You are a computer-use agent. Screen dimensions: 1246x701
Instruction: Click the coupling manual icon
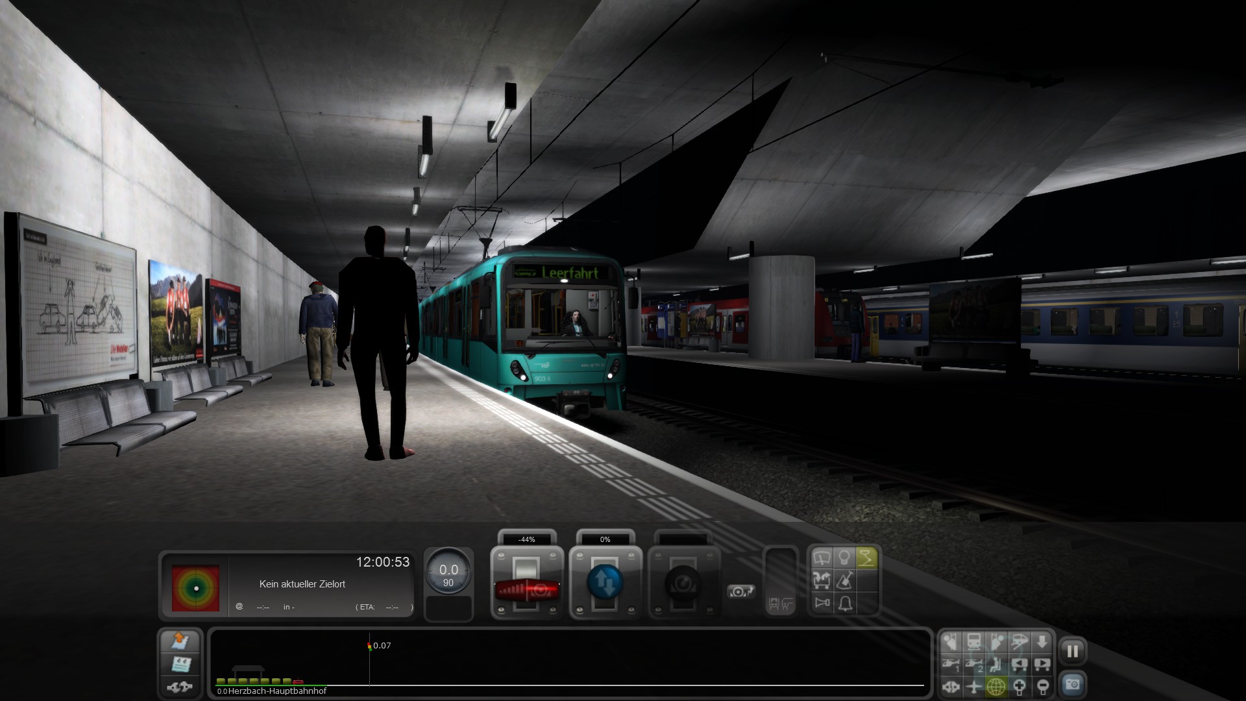pyautogui.click(x=180, y=687)
